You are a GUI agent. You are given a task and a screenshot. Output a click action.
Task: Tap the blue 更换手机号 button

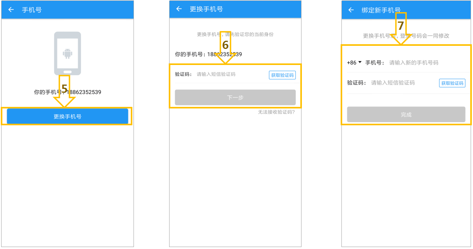pyautogui.click(x=67, y=116)
